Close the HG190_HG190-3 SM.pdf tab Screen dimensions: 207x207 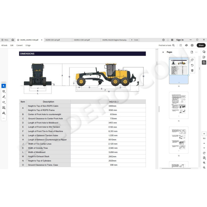pos(42,40)
